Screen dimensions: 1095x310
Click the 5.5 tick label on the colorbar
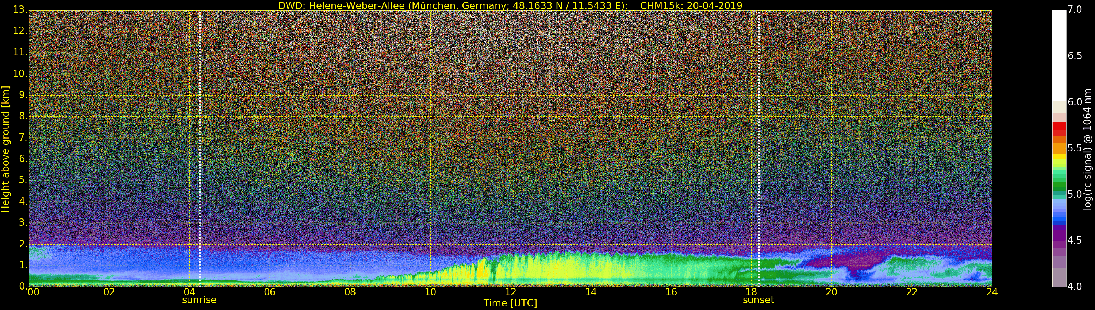click(1075, 148)
